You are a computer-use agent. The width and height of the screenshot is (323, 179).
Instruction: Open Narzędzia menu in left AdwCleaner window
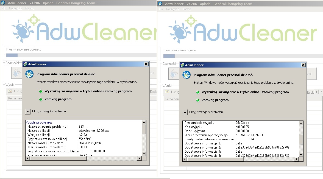pos(15,8)
